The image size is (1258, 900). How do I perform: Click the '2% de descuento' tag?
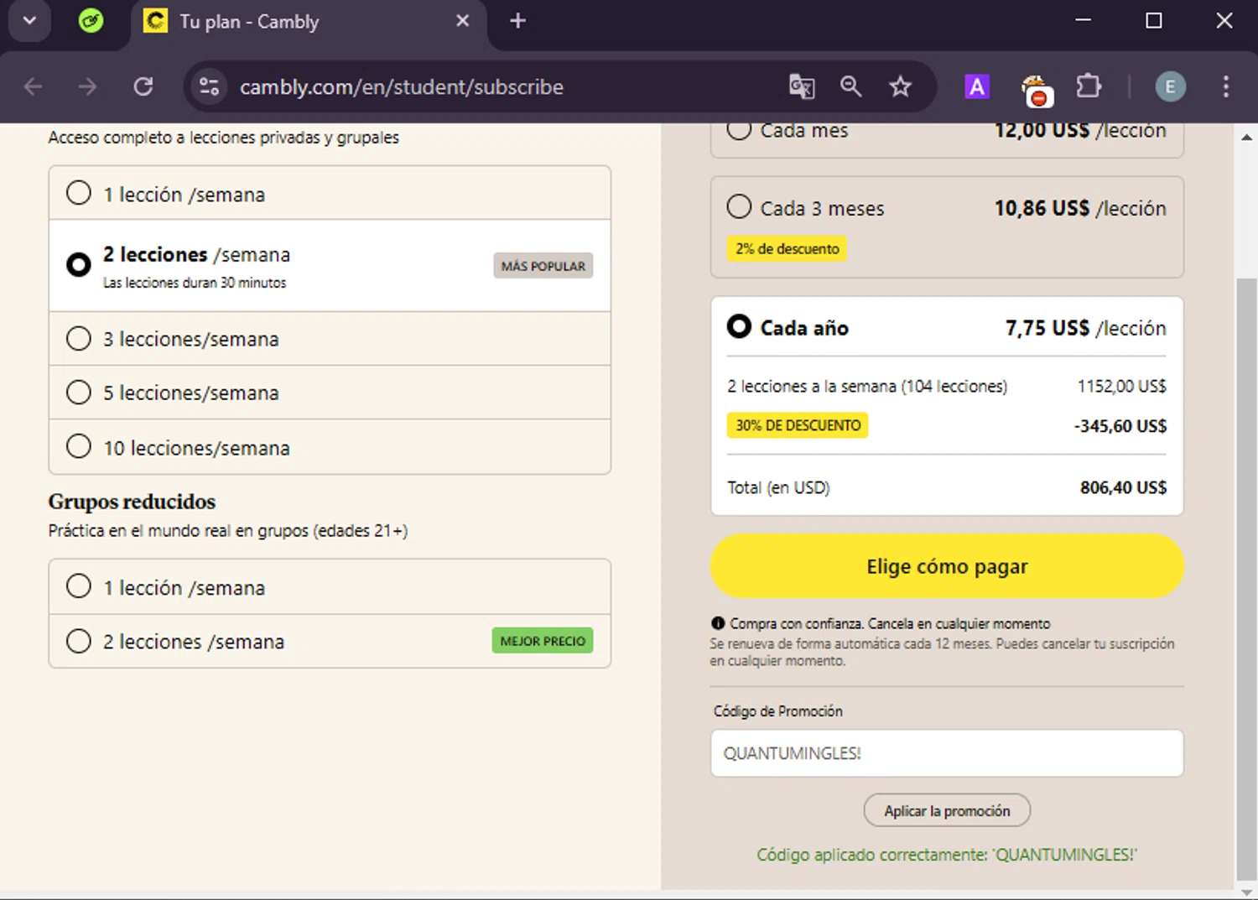coord(787,249)
